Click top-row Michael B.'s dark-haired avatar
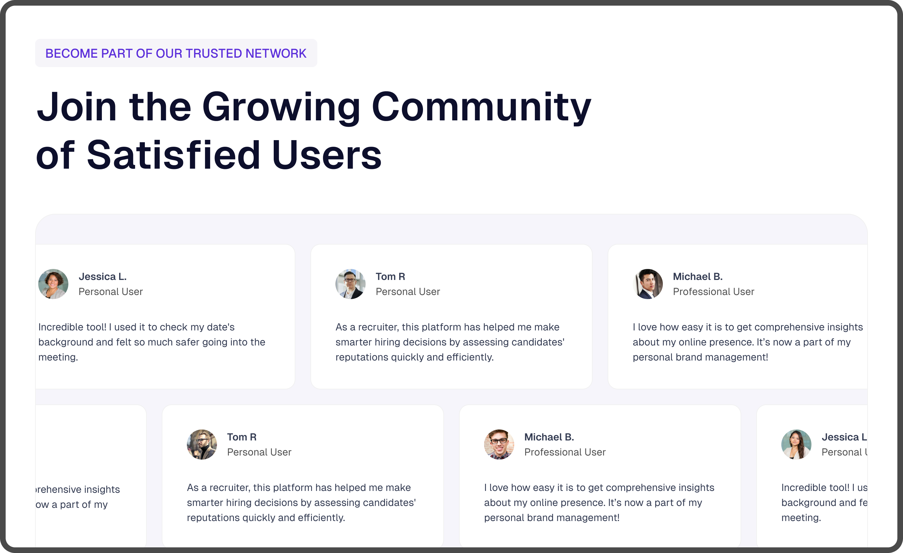 click(647, 284)
